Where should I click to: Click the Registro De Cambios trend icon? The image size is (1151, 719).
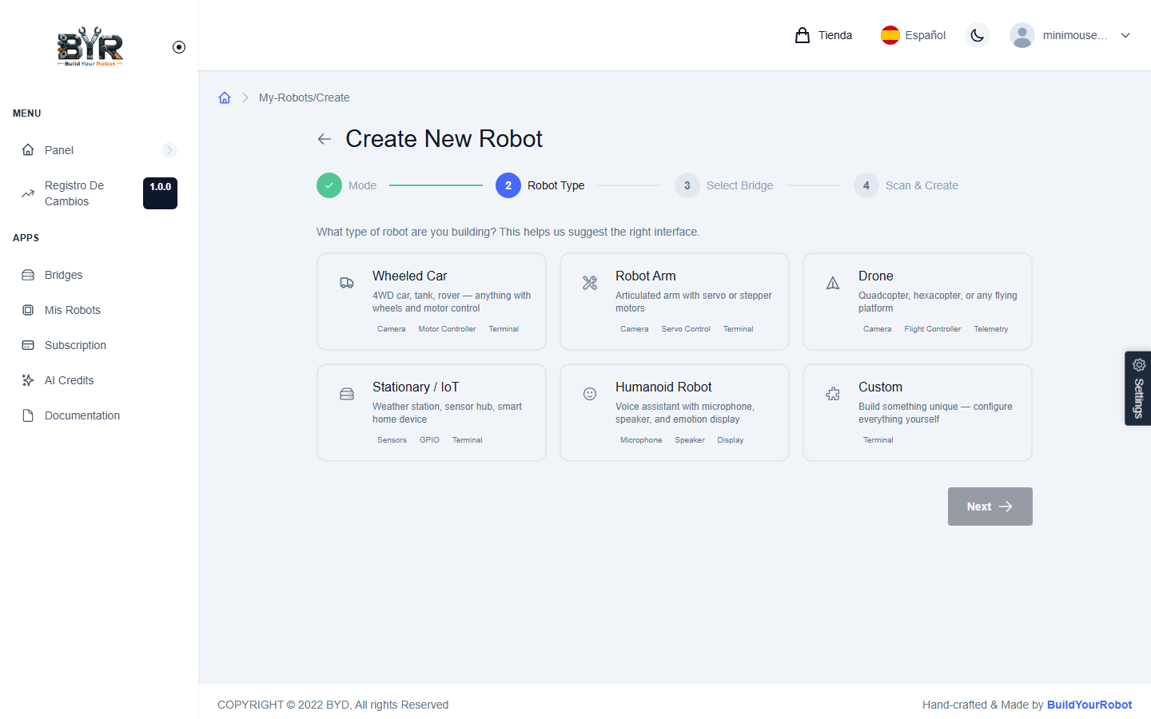[28, 193]
